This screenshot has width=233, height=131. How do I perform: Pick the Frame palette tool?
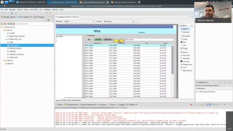[184, 39]
